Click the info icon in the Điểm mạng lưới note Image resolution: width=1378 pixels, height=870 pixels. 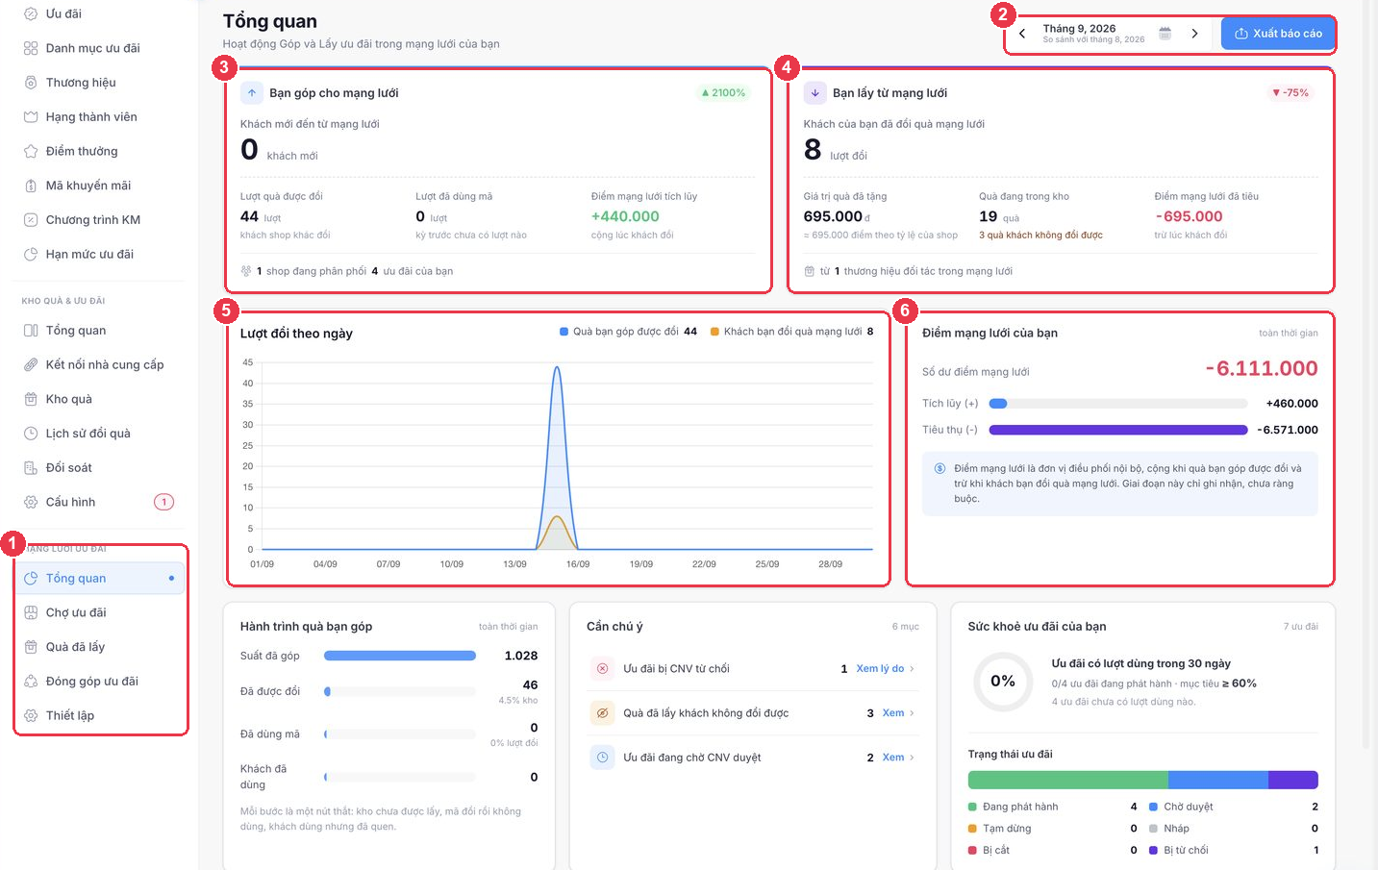click(940, 468)
